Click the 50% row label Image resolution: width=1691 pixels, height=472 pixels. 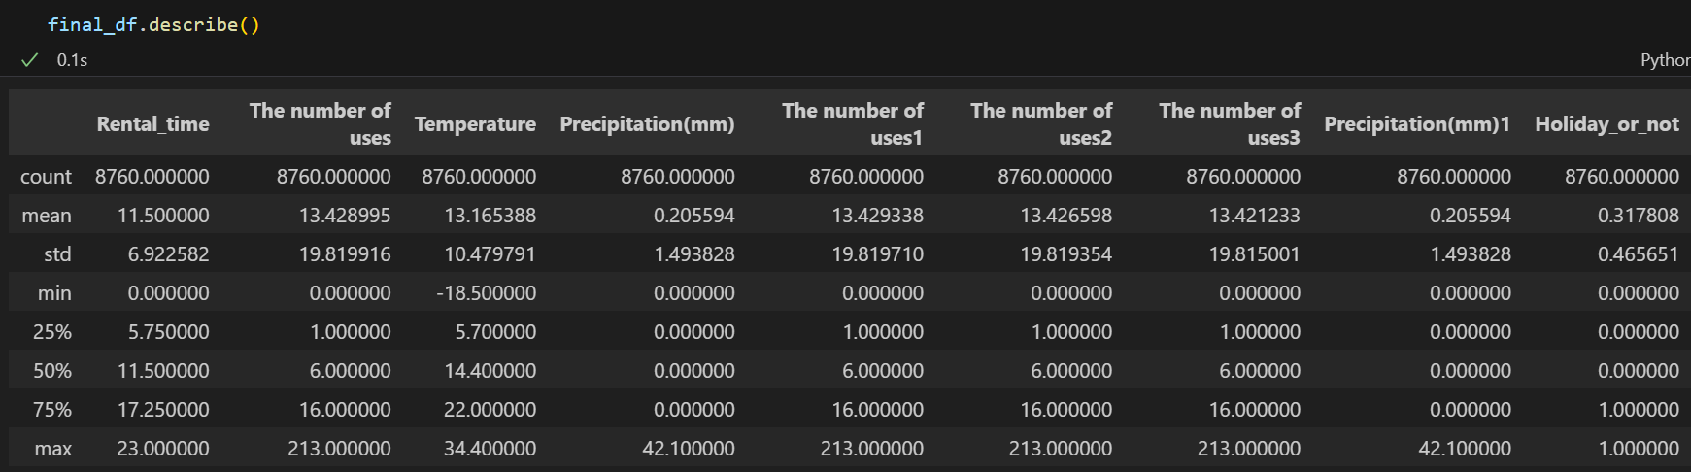click(x=52, y=371)
